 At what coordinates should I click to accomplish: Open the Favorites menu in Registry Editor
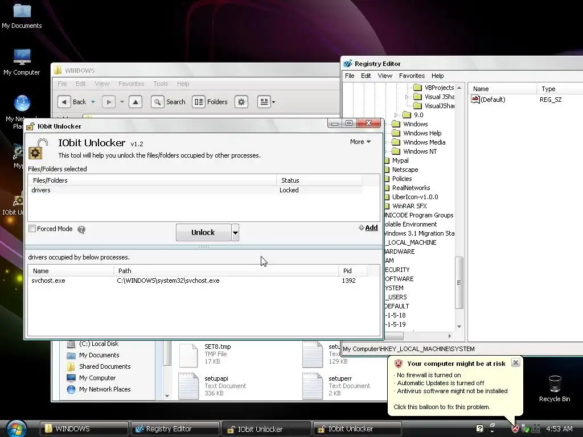pos(412,76)
